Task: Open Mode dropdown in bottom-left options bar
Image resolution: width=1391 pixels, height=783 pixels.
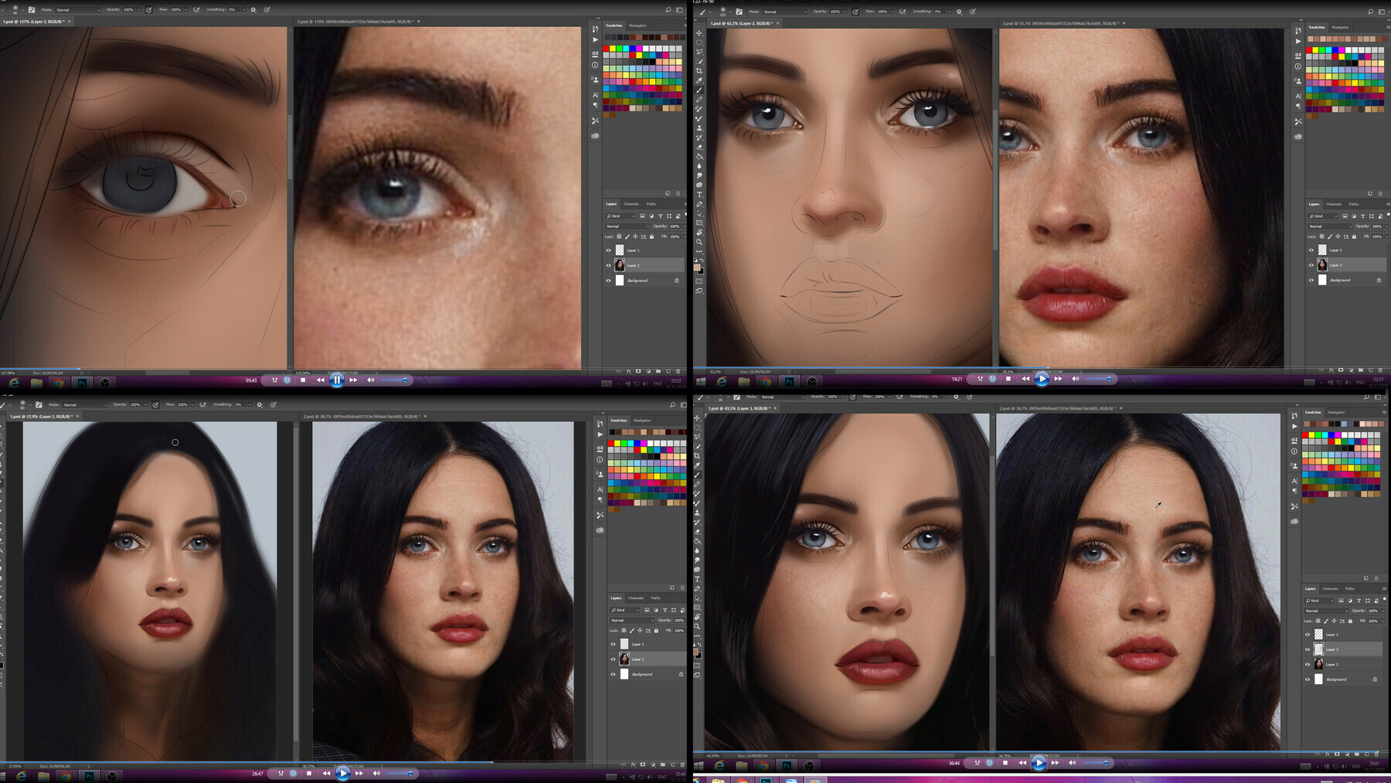Action: pyautogui.click(x=85, y=404)
